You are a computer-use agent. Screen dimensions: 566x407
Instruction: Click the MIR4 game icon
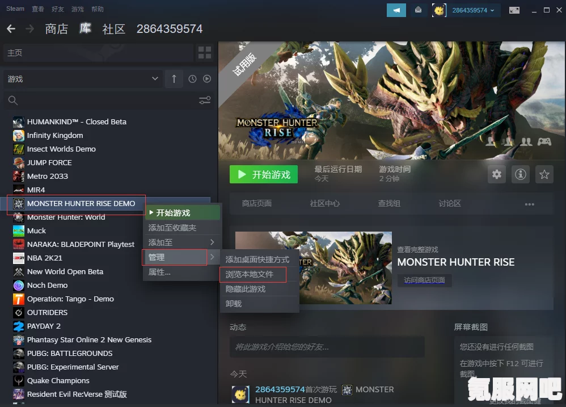[18, 190]
